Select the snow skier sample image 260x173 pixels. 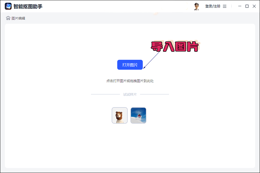point(138,115)
